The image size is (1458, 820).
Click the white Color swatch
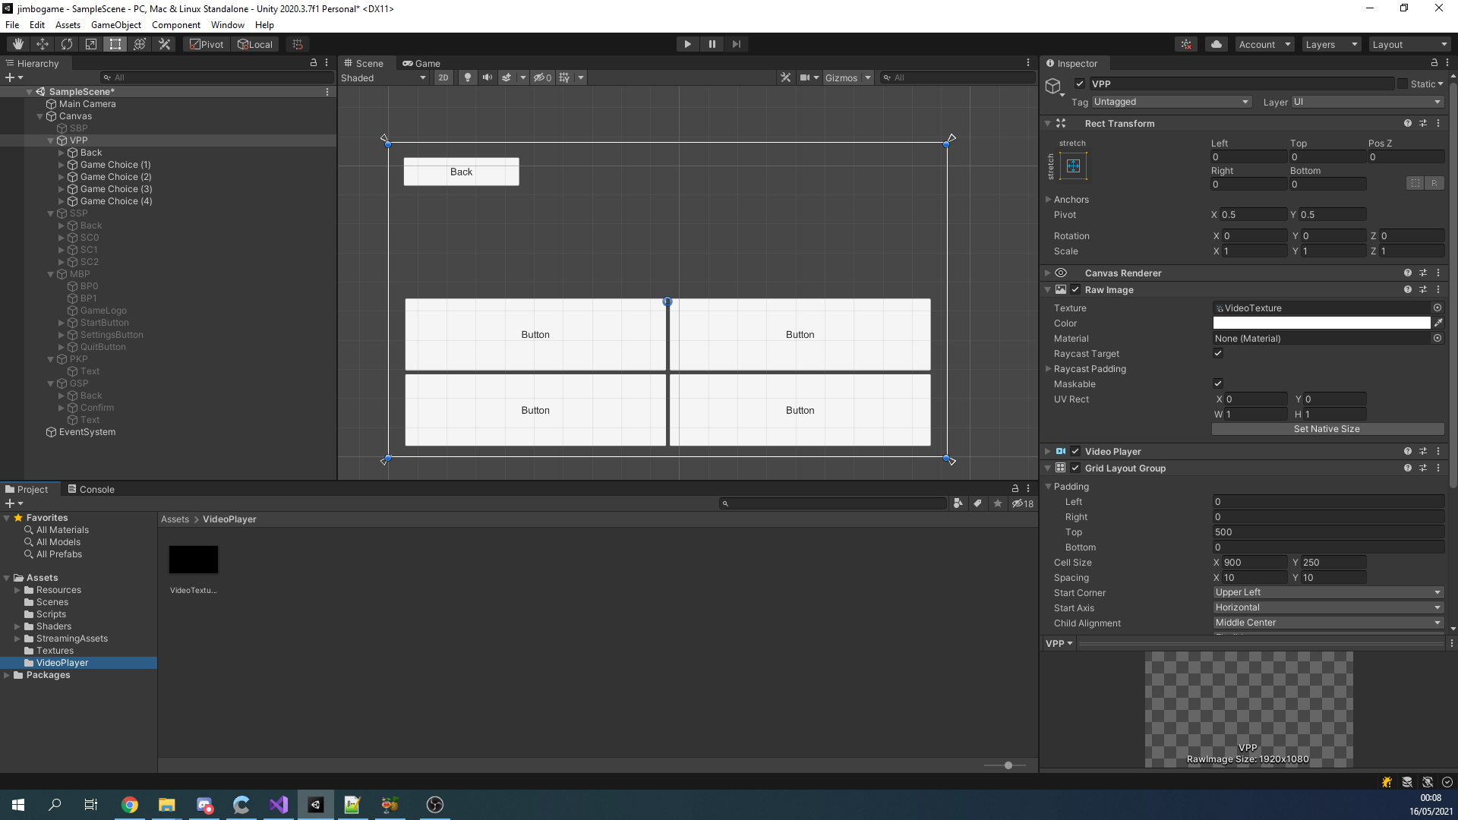point(1321,323)
